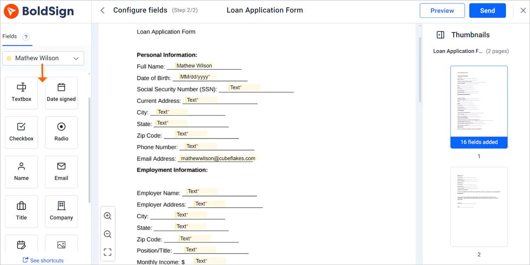530x265 pixels.
Task: Click the document vertical scrollbar
Action: click(420, 70)
